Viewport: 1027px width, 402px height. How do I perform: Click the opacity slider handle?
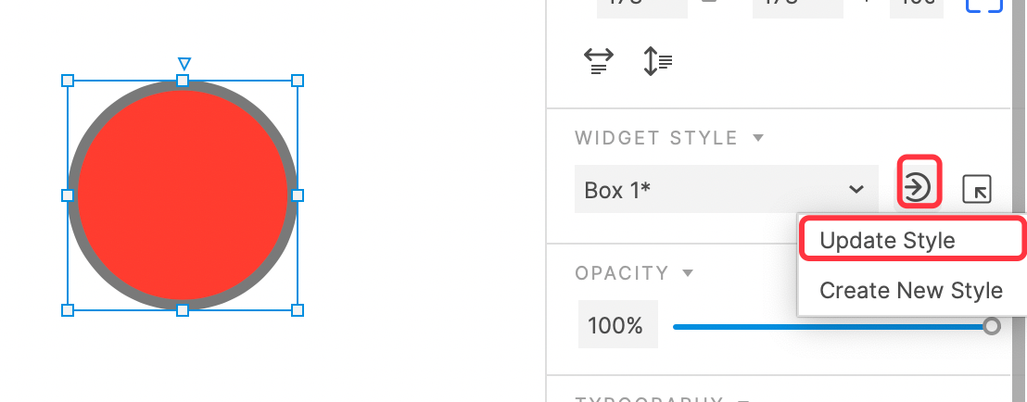tap(992, 326)
